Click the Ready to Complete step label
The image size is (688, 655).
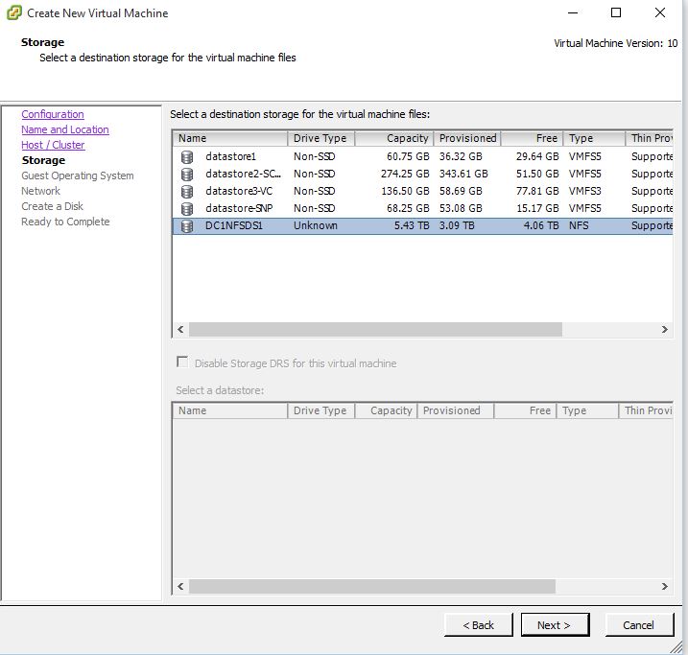pos(65,222)
